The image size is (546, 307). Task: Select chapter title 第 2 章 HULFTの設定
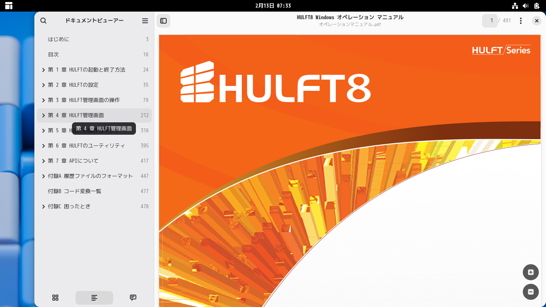click(x=73, y=85)
